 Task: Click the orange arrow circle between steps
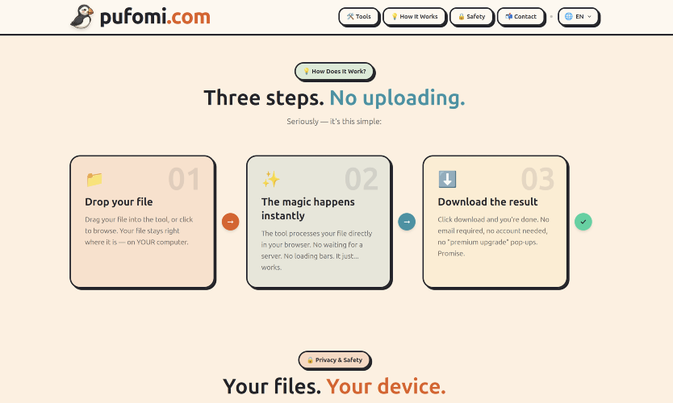[231, 222]
